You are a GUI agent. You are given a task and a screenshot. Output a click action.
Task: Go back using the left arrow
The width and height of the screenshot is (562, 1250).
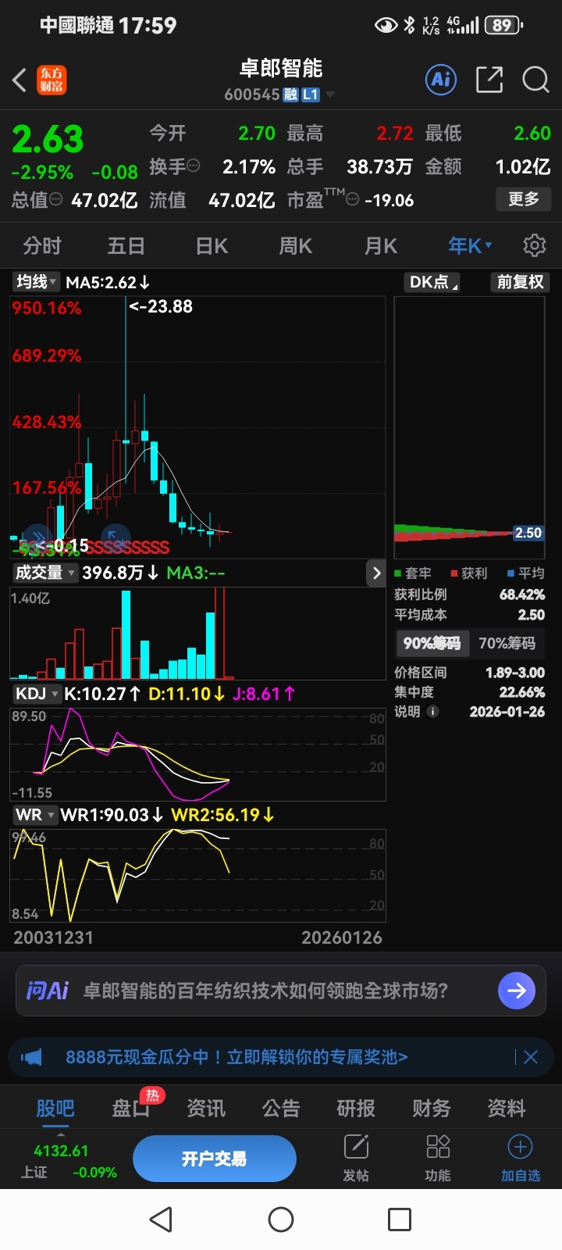point(20,80)
